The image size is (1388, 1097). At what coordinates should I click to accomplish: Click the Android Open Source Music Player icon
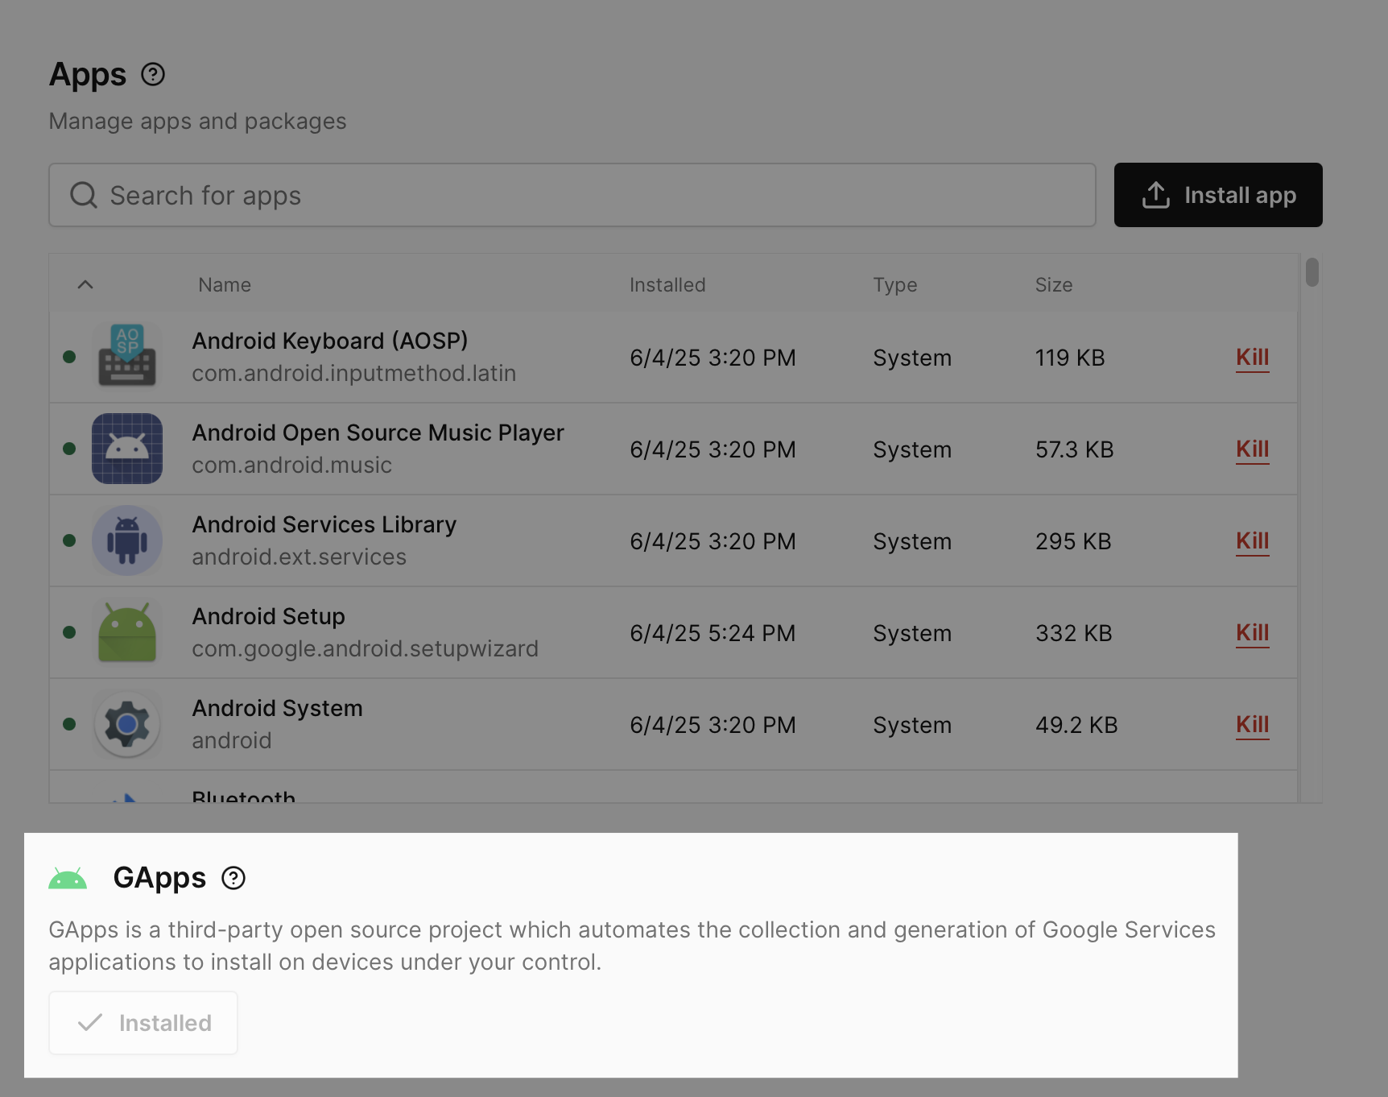(127, 449)
